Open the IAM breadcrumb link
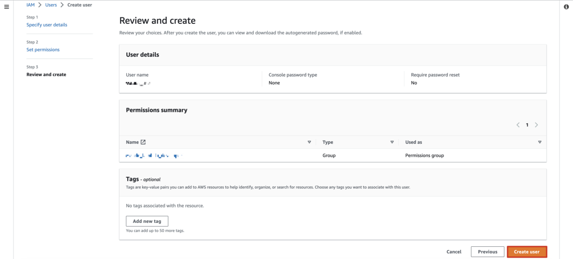 click(x=30, y=4)
